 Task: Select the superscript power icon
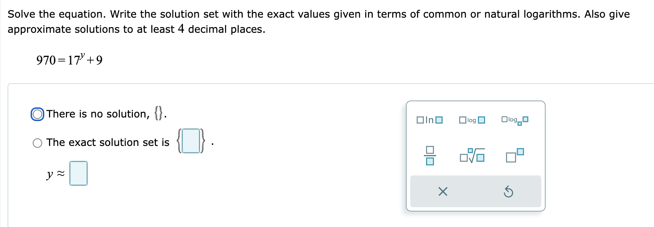tap(514, 156)
